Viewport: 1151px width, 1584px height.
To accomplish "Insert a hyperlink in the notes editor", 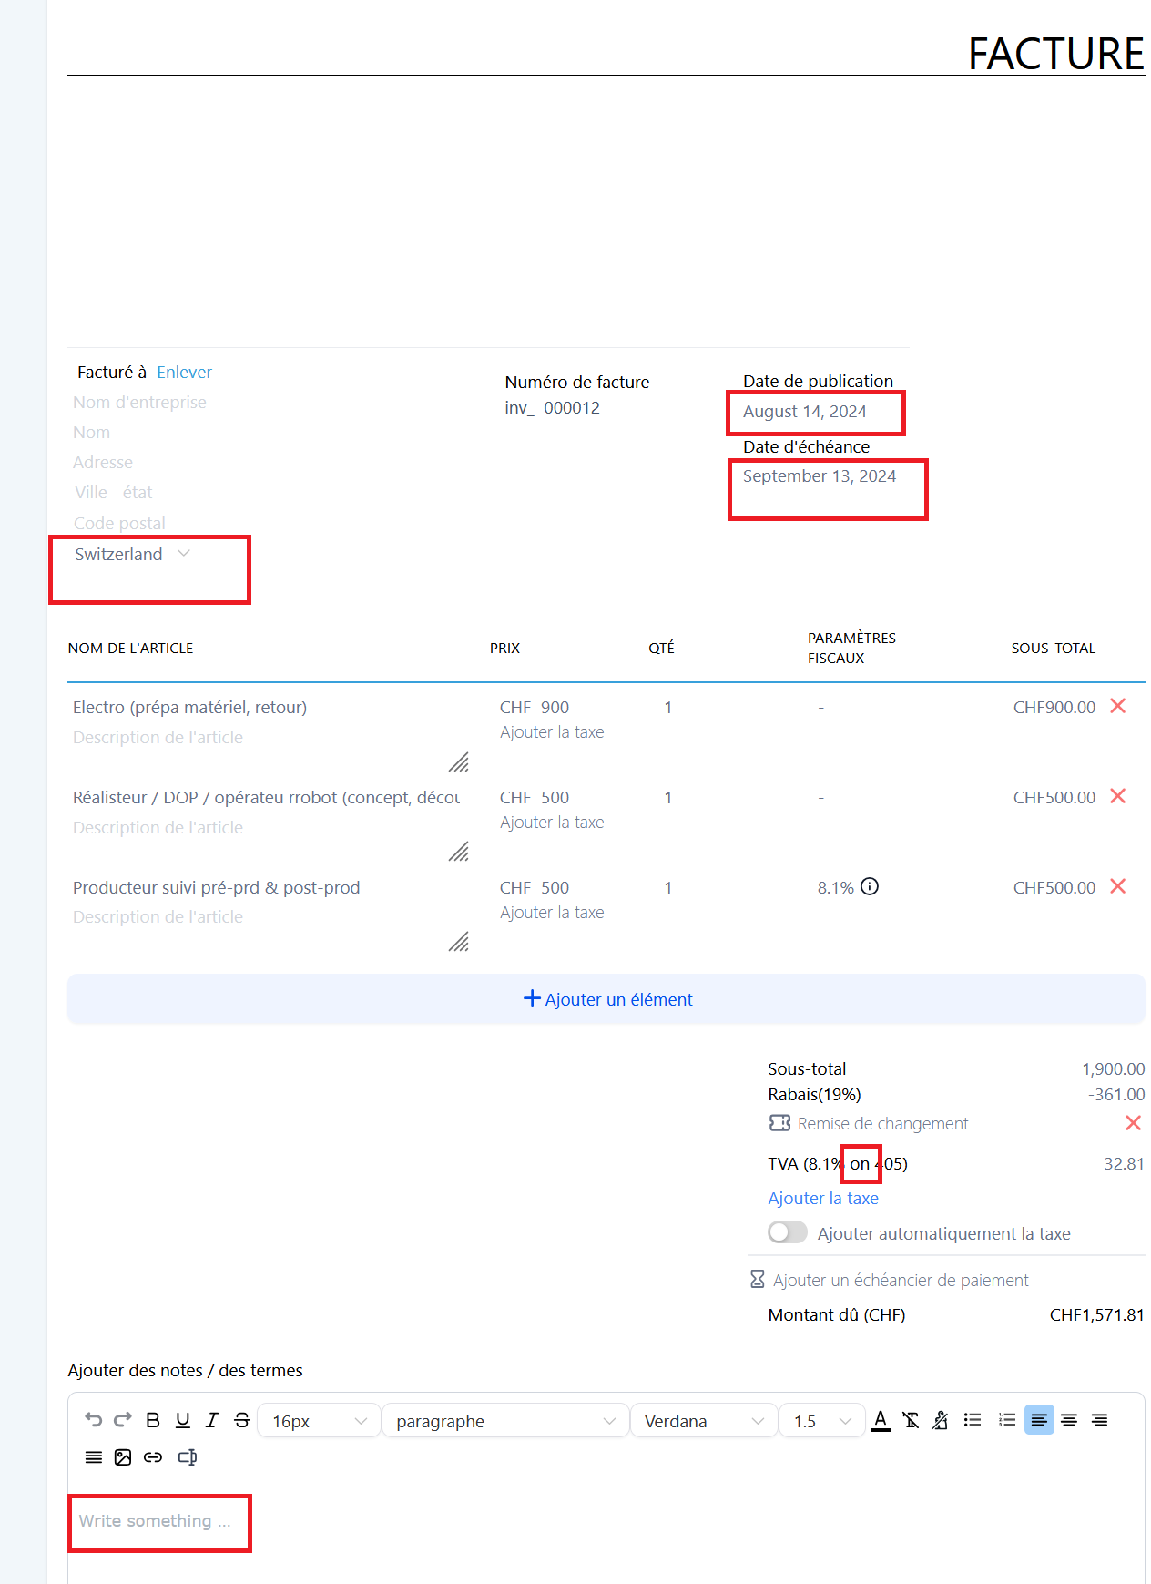I will (153, 1457).
